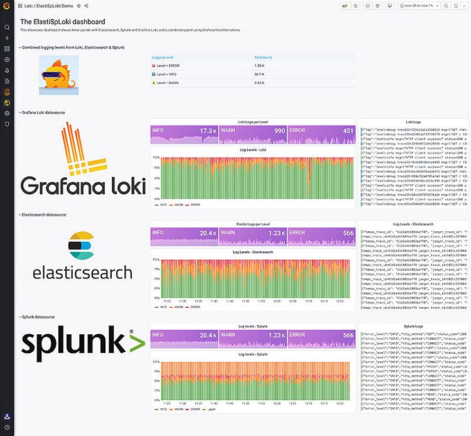Image resolution: width=471 pixels, height=436 pixels.
Task: Open the sidebar Server admin shield icon
Action: 7,124
